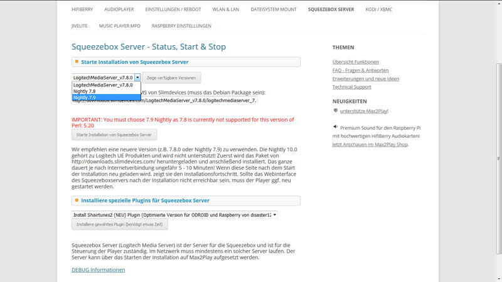This screenshot has height=282, width=502.
Task: Open the DATEISYSTEM MOUNT tab
Action: [x=274, y=9]
